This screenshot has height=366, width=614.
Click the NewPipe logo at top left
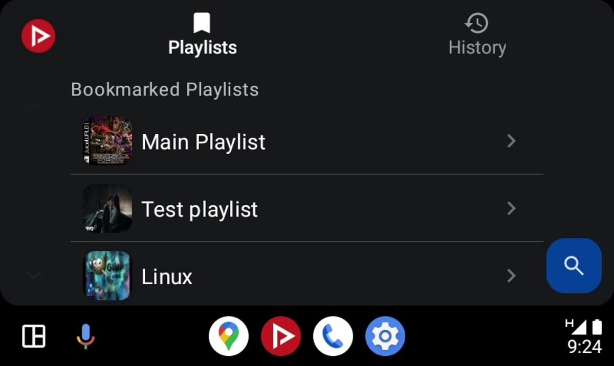coord(38,36)
